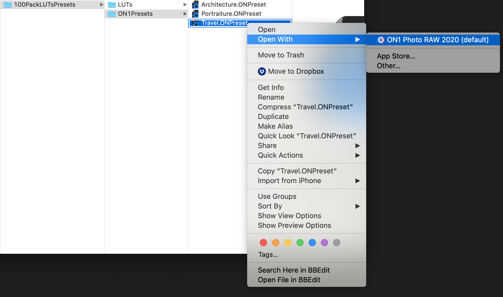Choose Use Groups
Screen dimensions: 503x297
307,197
